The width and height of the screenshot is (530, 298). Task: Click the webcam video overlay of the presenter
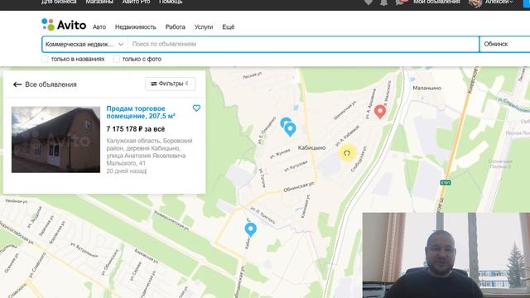(x=446, y=255)
